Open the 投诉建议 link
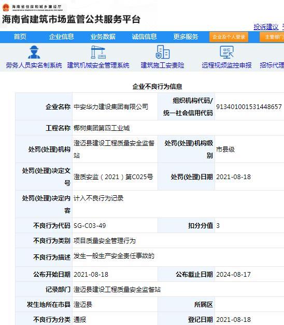 [x=266, y=27]
